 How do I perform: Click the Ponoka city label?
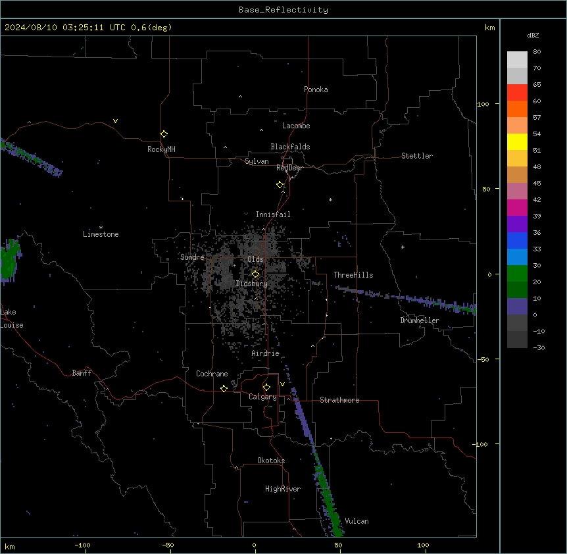pyautogui.click(x=316, y=89)
